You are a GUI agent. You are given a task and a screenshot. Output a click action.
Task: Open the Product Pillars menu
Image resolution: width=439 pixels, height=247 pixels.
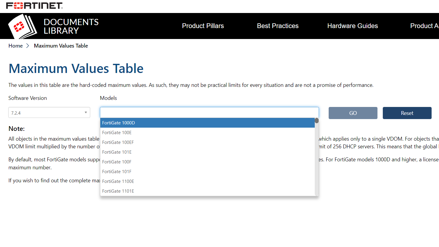[x=203, y=26]
